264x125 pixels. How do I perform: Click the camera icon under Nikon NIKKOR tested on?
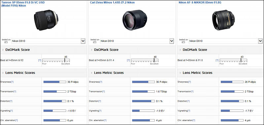click(x=183, y=42)
